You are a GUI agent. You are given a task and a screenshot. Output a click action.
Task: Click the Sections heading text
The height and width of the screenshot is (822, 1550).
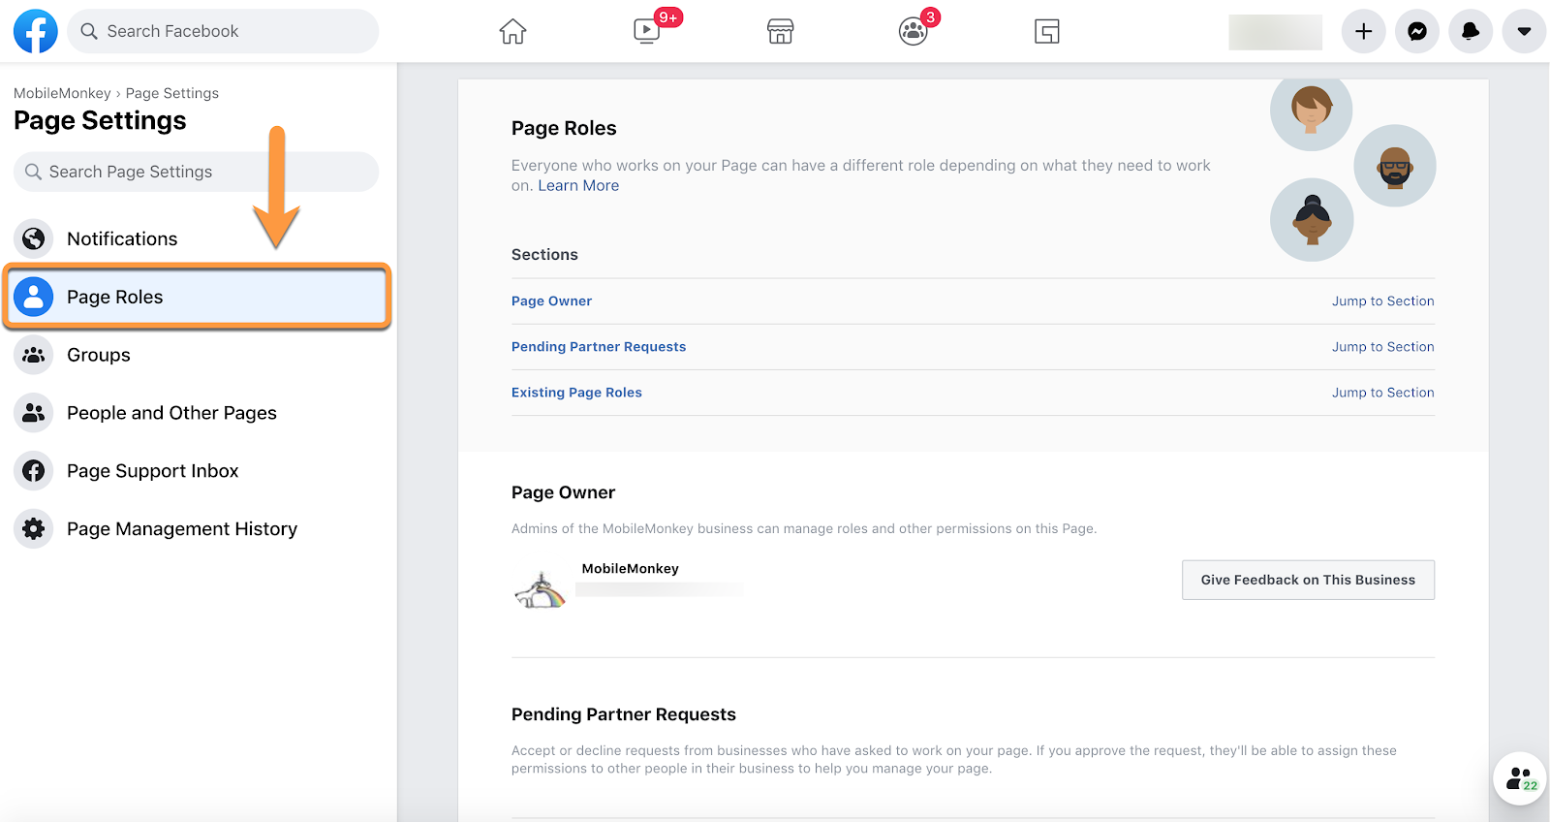click(x=544, y=255)
